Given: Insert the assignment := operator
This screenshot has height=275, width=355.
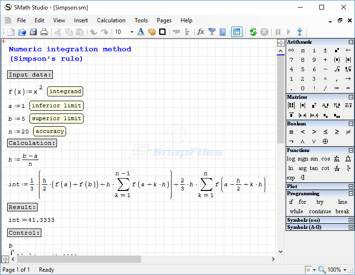Looking at the screenshot, I should point(336,88).
